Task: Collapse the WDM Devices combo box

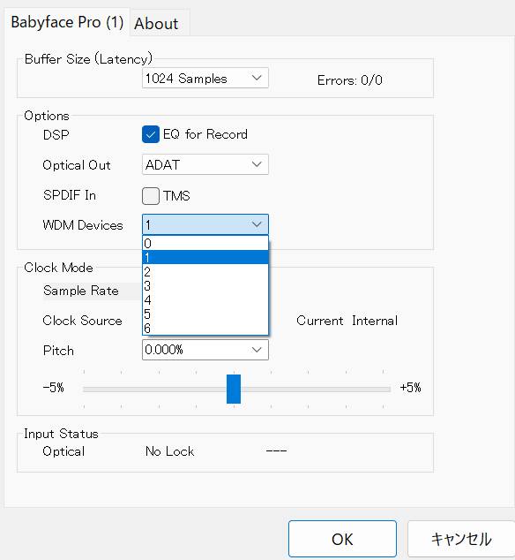Action: (205, 224)
